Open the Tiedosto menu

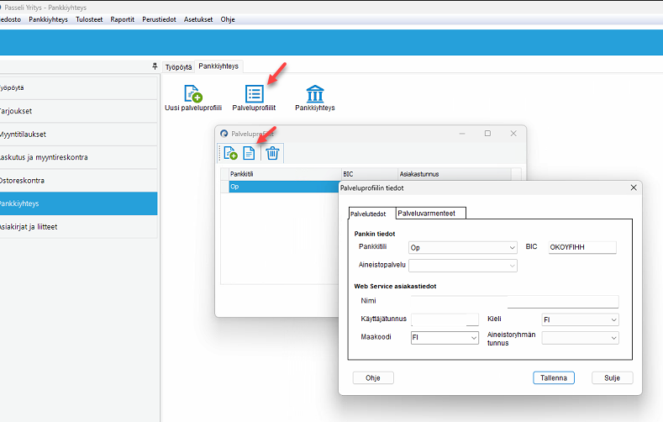(10, 19)
